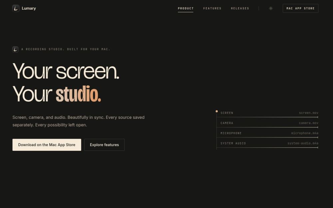The image size is (333, 208).
Task: Click the microphone.m4a file name
Action: point(305,133)
